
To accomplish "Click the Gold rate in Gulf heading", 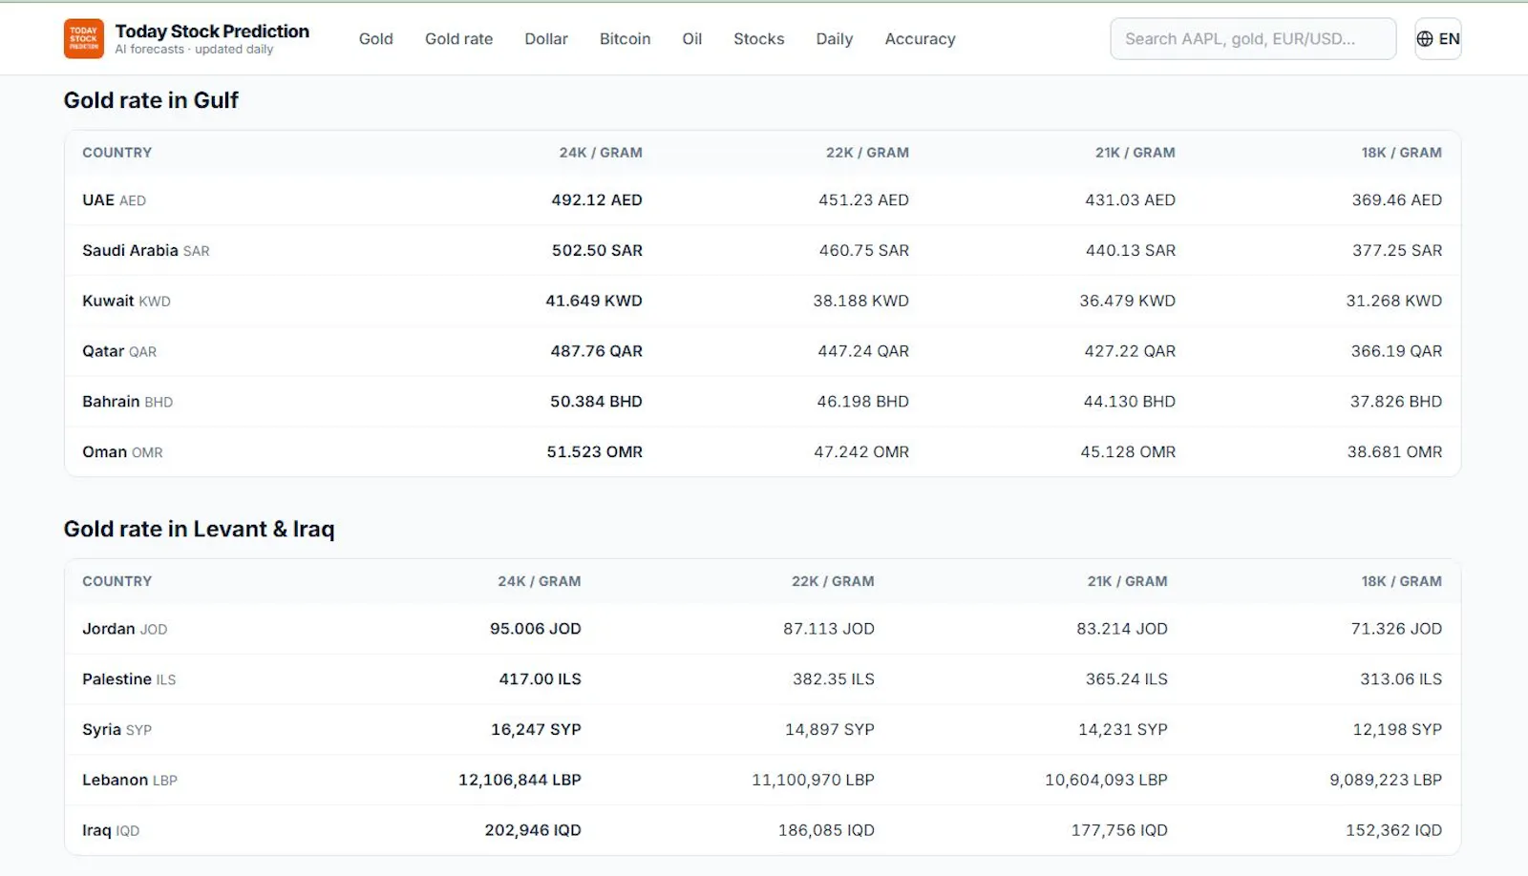I will tap(151, 100).
